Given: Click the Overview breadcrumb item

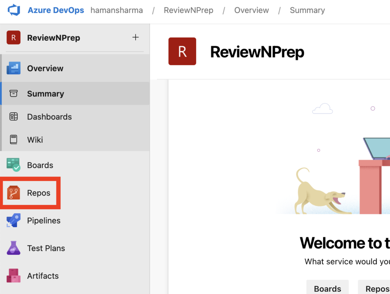Looking at the screenshot, I should tap(251, 10).
